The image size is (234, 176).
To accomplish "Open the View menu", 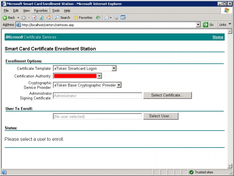I will click(x=26, y=11).
